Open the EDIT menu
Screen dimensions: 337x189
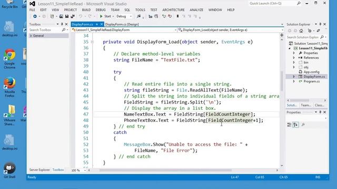43,10
